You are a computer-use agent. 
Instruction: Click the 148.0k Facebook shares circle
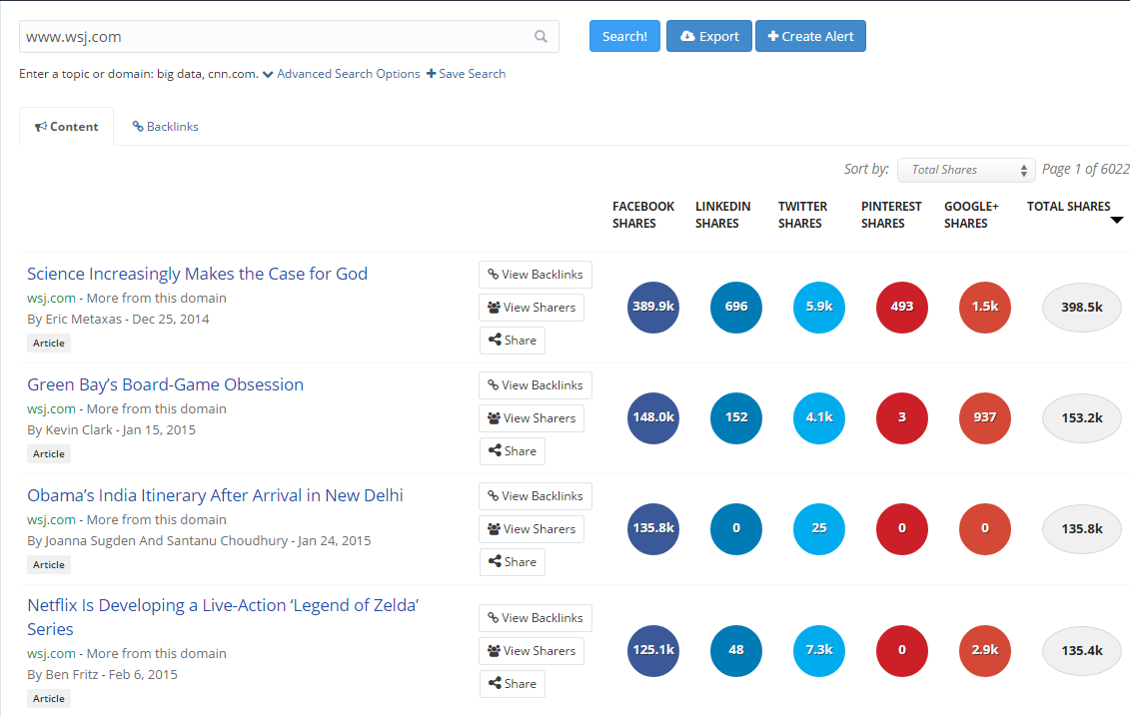point(653,418)
